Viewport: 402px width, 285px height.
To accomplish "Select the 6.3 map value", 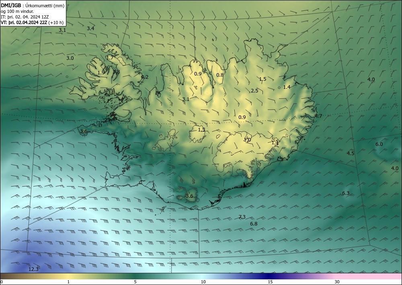I will [x=346, y=193].
